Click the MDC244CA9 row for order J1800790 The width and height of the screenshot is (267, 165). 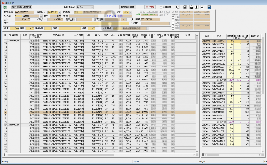tap(232, 41)
